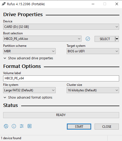Expand Show advanced drive properties
122x141 pixels.
(x=28, y=58)
